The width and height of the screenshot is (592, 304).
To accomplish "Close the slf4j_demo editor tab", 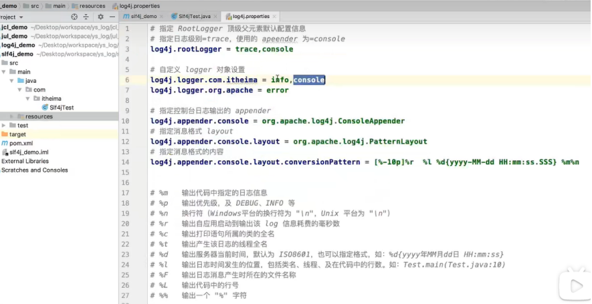I will point(161,17).
